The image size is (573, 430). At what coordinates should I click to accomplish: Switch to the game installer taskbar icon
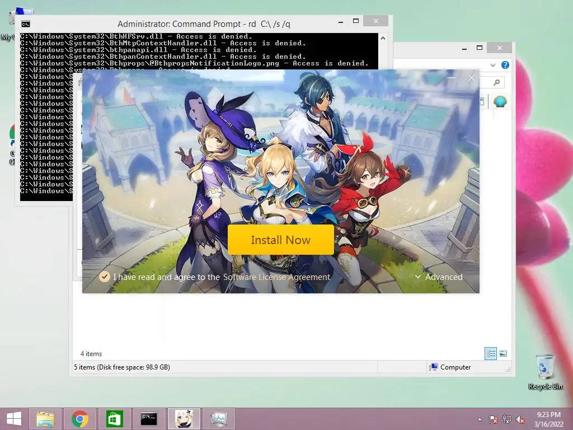(184, 419)
